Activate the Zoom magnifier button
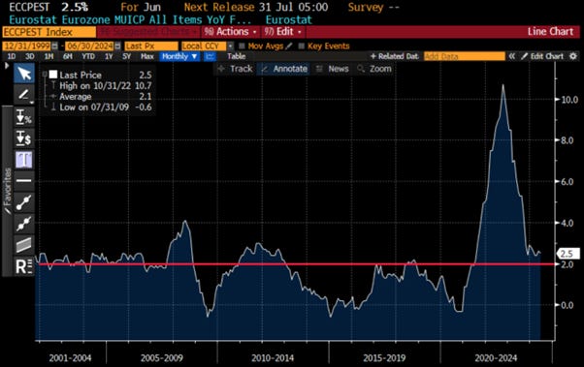This screenshot has height=367, width=584. coord(374,69)
